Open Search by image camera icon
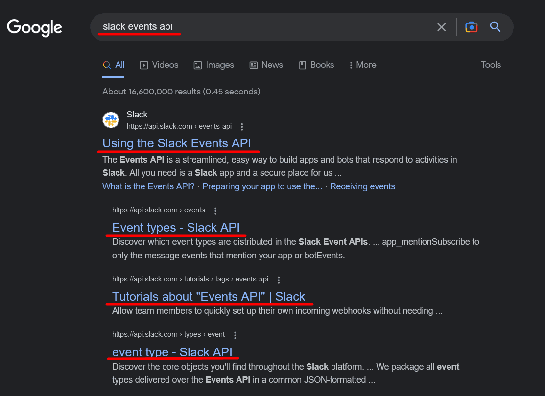The height and width of the screenshot is (396, 545). pyautogui.click(x=471, y=27)
